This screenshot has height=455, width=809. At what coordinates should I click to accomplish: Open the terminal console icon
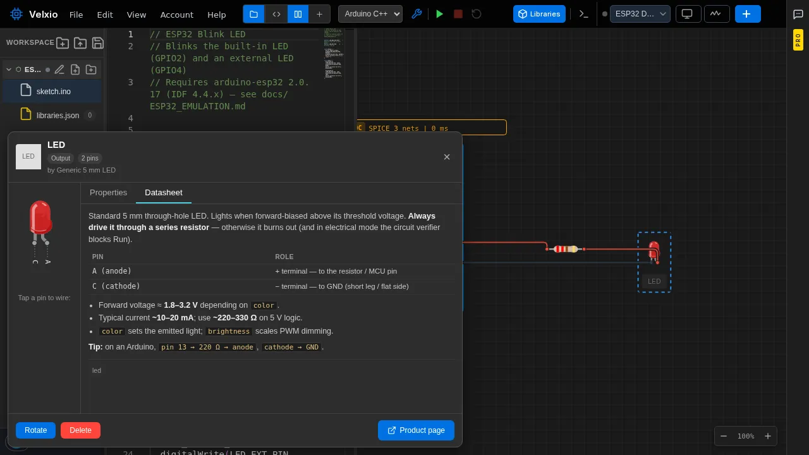pyautogui.click(x=584, y=14)
